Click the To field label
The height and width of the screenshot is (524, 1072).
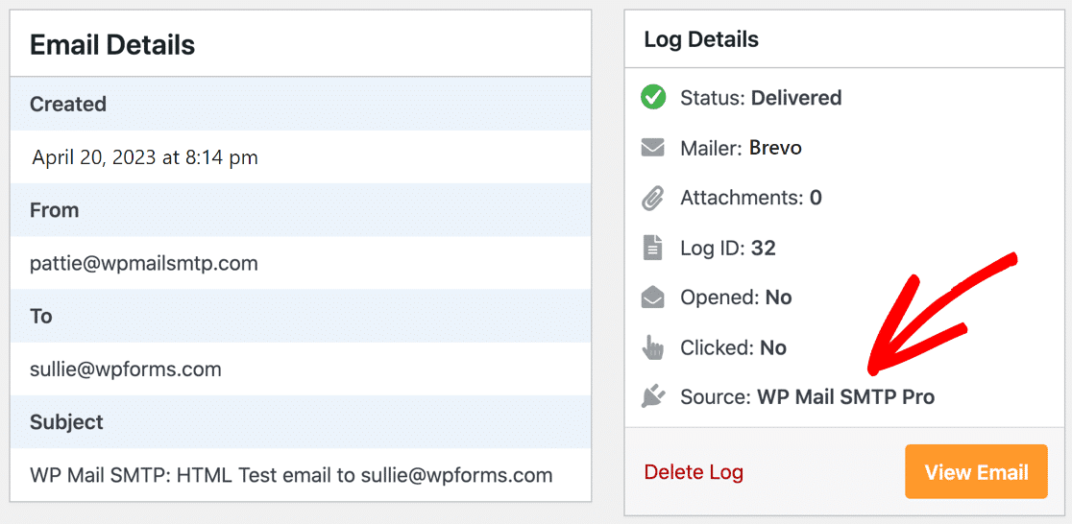point(41,317)
